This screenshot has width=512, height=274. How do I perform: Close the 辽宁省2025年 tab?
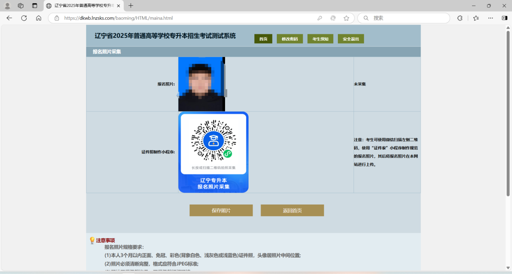pyautogui.click(x=118, y=6)
